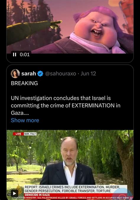
Task: Expand the tweet with Show more
Action: click(x=25, y=120)
